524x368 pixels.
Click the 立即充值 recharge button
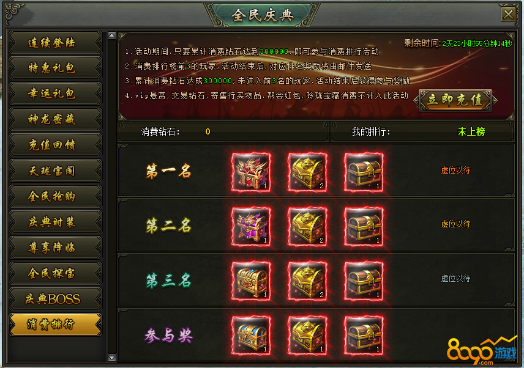click(455, 100)
